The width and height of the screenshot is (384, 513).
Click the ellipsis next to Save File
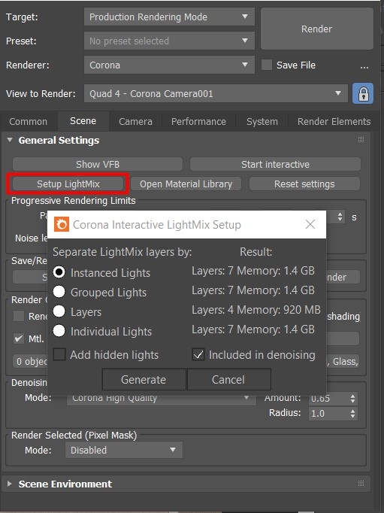pyautogui.click(x=364, y=65)
